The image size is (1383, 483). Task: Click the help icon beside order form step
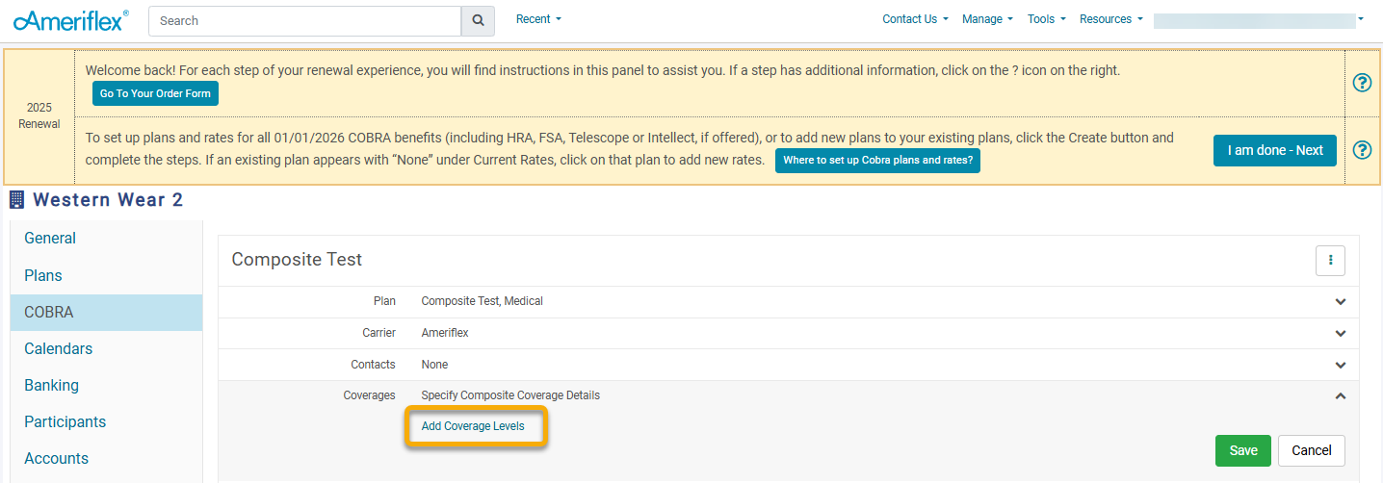pyautogui.click(x=1362, y=83)
